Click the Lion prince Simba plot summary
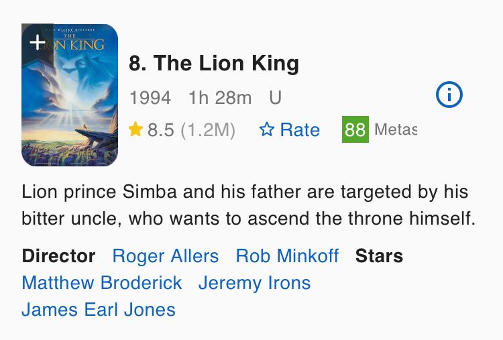Image resolution: width=503 pixels, height=340 pixels. click(x=248, y=205)
